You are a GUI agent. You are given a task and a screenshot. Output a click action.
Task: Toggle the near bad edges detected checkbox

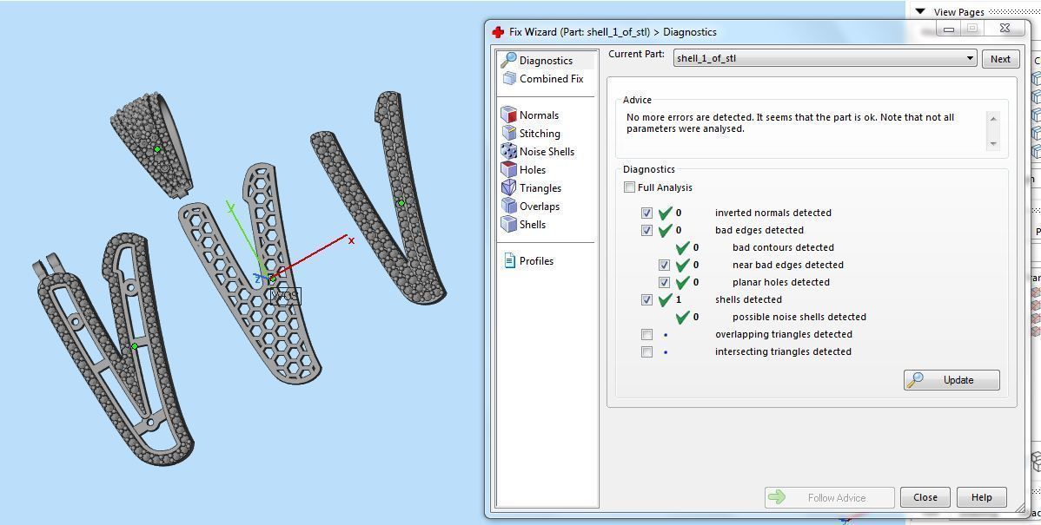point(664,265)
